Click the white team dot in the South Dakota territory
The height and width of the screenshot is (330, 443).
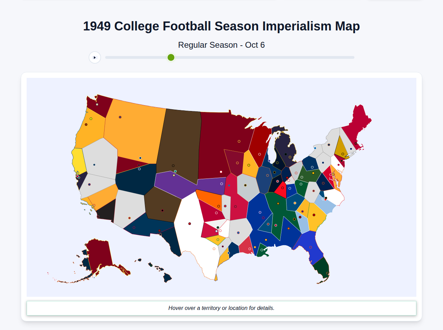point(221,172)
